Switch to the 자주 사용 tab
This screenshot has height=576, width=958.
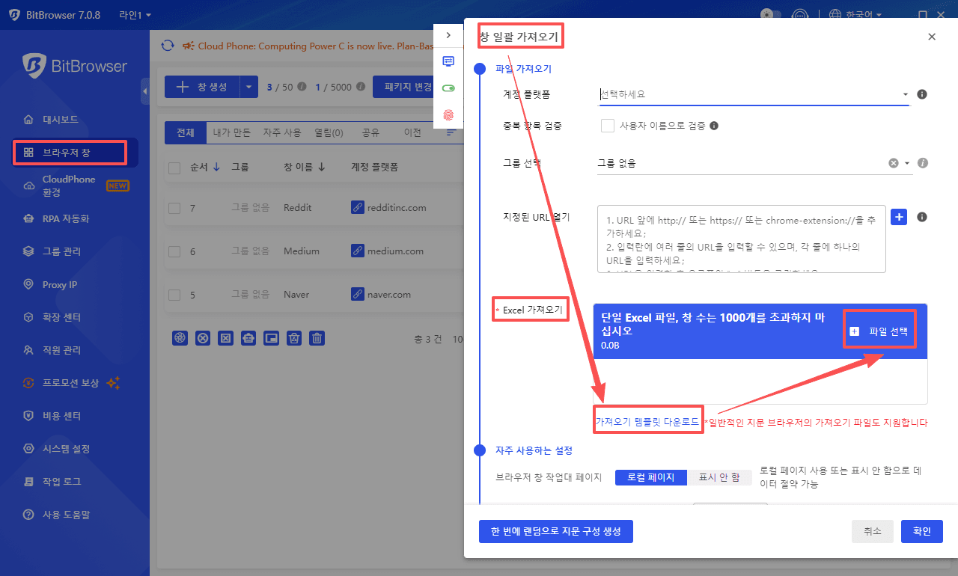pyautogui.click(x=281, y=132)
